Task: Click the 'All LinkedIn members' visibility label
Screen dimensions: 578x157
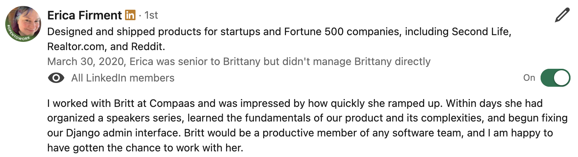Action: 123,78
